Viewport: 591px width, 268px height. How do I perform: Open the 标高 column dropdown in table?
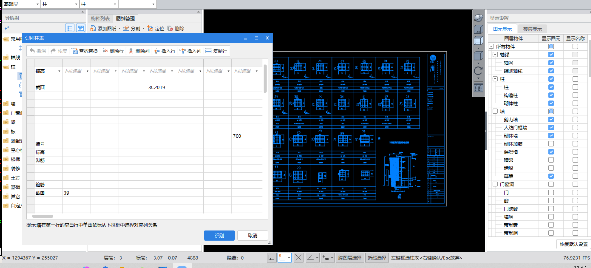tap(59, 71)
